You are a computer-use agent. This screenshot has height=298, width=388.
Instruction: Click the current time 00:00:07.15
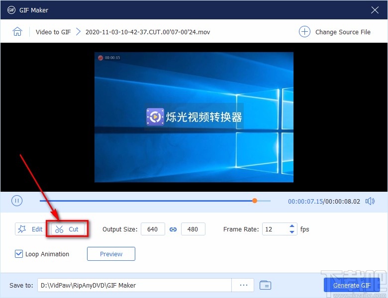coord(305,201)
